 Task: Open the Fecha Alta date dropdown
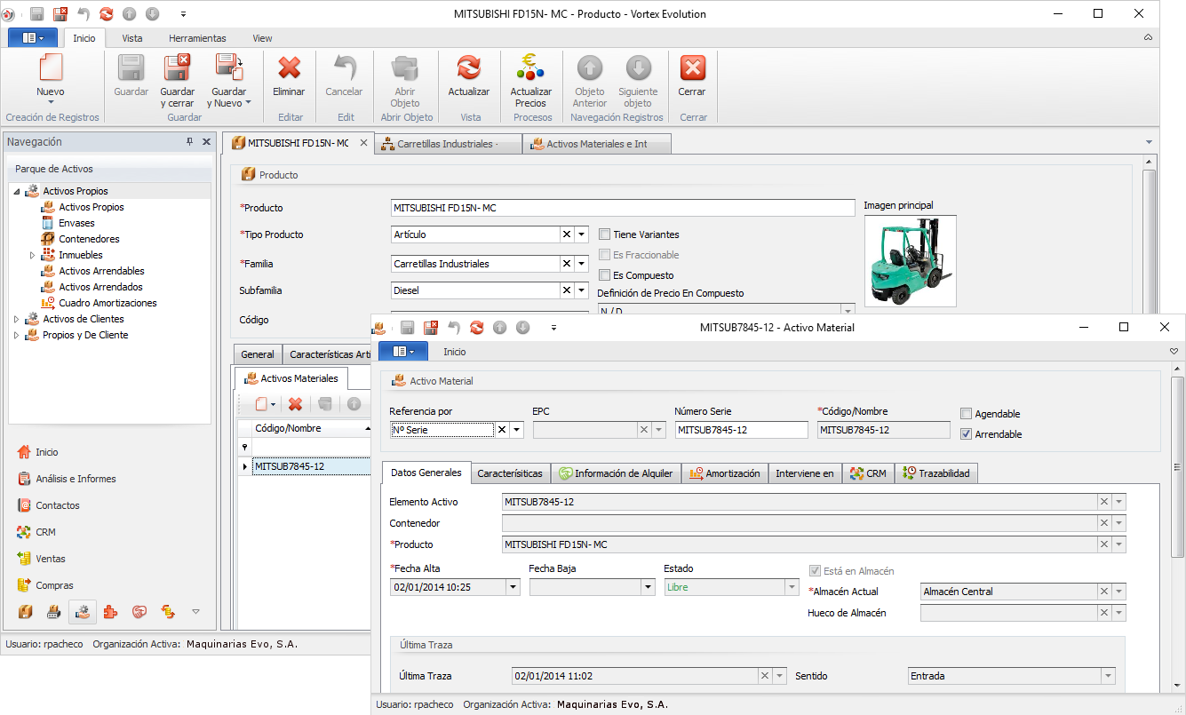click(x=513, y=587)
